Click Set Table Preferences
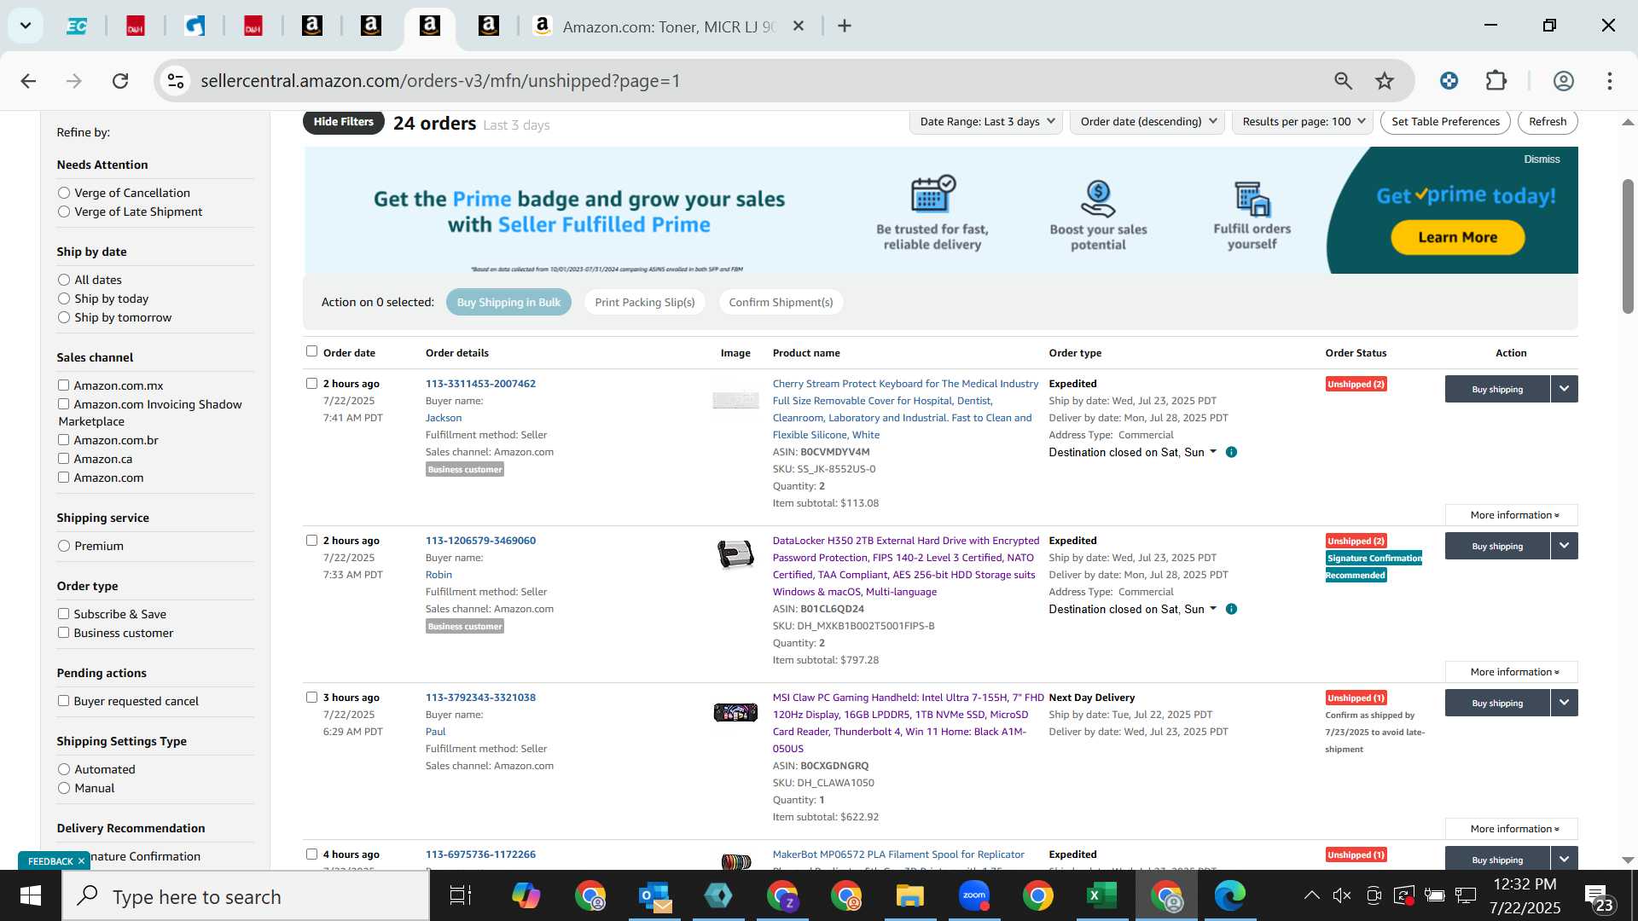Screen dimensions: 1638x921 click(x=1445, y=122)
